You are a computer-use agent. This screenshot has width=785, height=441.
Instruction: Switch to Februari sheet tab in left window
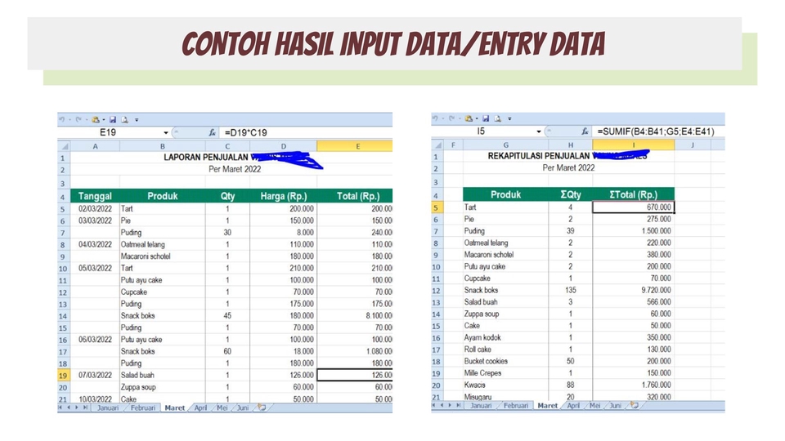[x=142, y=408]
